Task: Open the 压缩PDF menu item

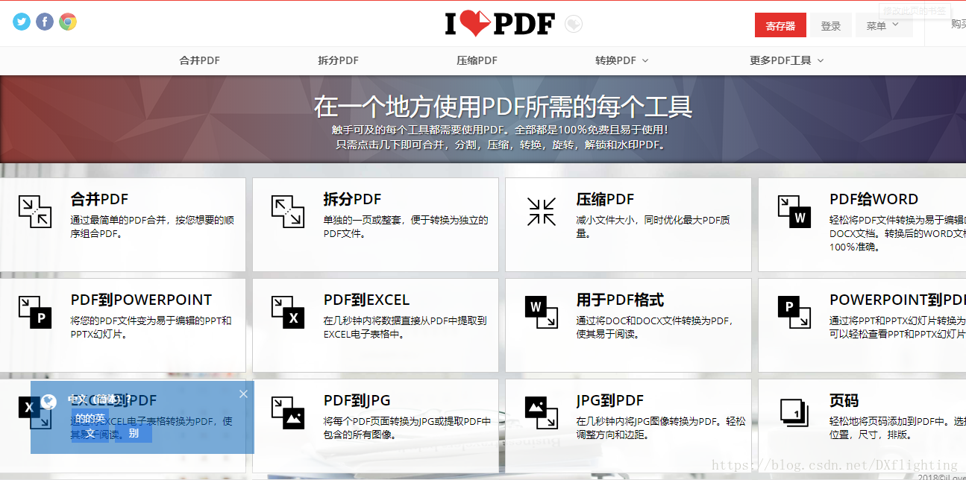Action: (x=477, y=60)
